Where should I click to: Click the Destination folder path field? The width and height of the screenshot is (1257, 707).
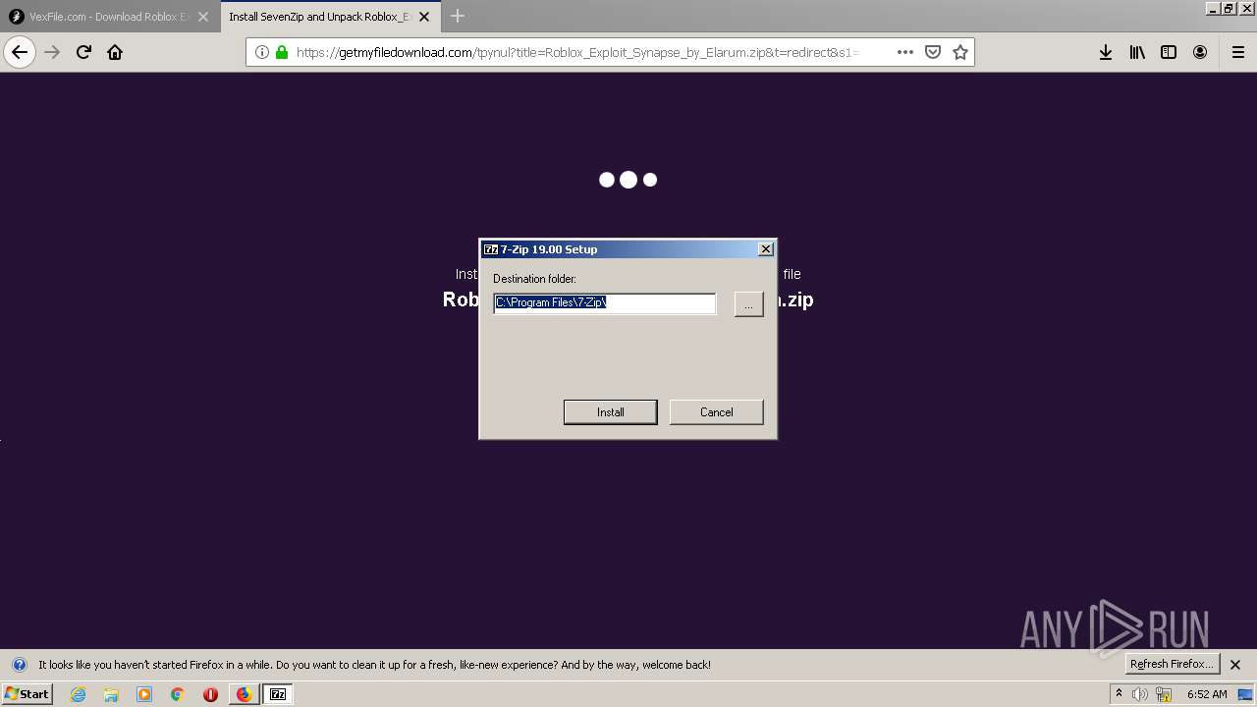(605, 303)
